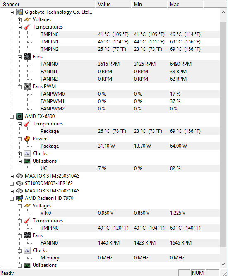The height and width of the screenshot is (276, 228).
Task: Click the Gigabyte motherboard icon
Action: [x=19, y=12]
